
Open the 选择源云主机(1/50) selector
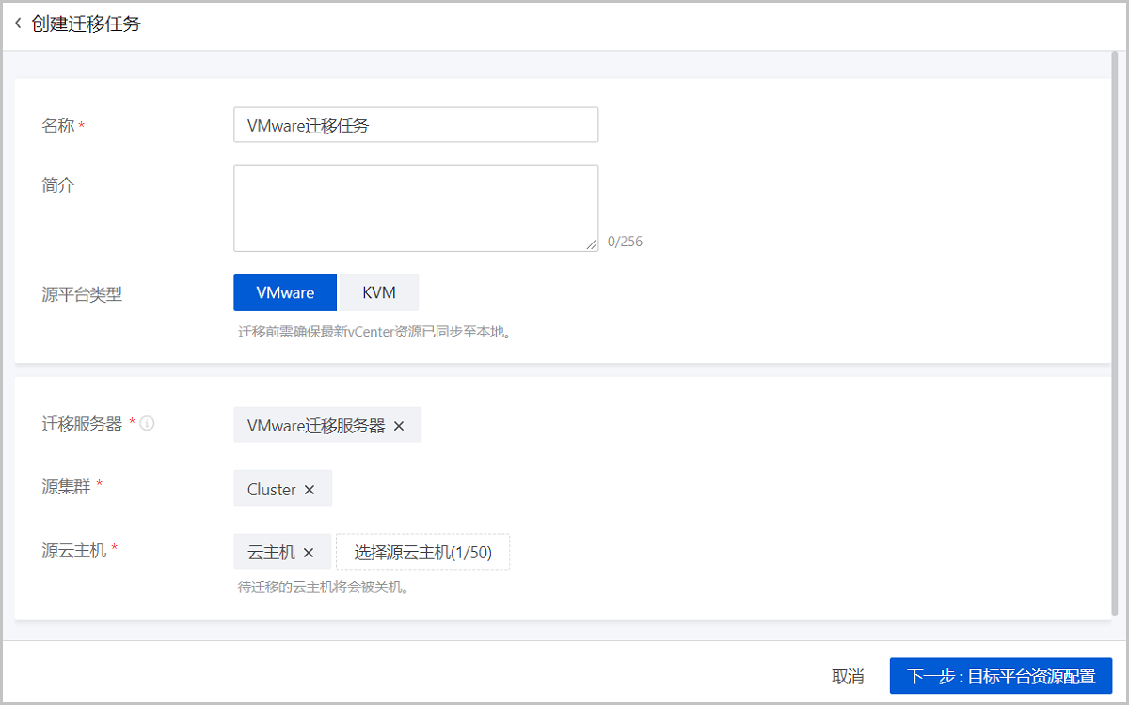coord(422,553)
